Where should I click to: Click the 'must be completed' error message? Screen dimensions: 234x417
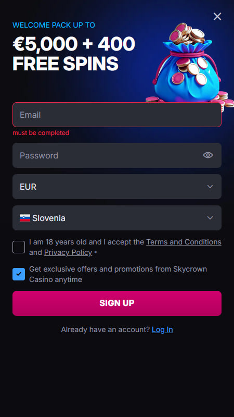(41, 133)
